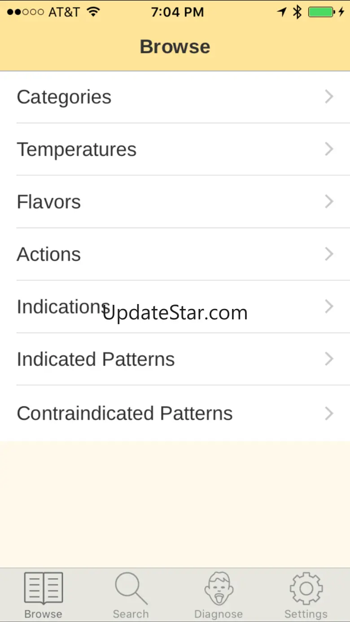Tap the Browse book icon

point(43,588)
